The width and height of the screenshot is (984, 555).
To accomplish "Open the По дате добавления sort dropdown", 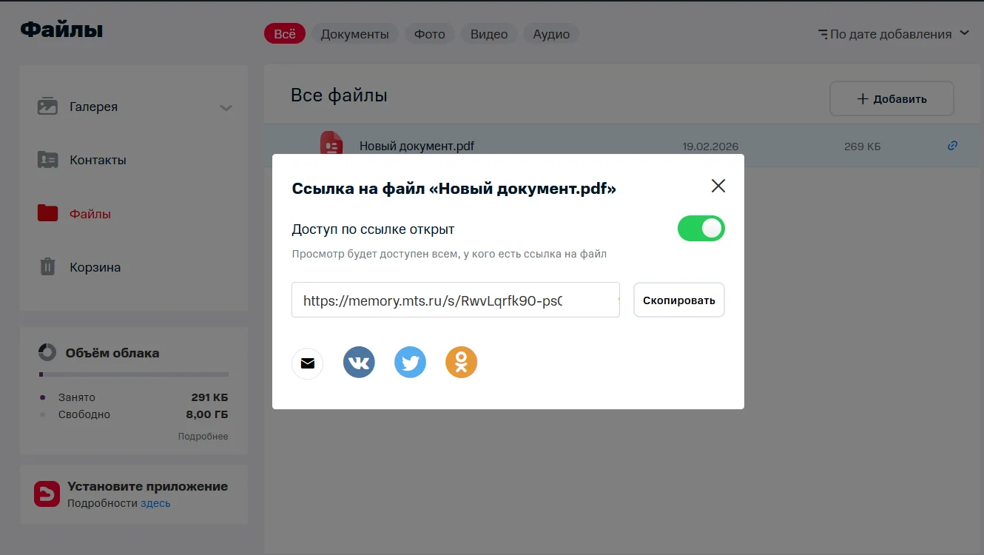I will click(x=893, y=34).
